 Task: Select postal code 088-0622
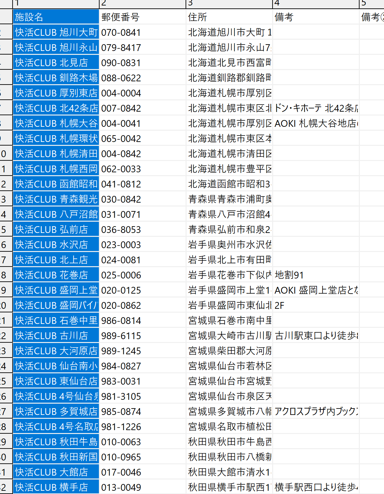[x=142, y=77]
